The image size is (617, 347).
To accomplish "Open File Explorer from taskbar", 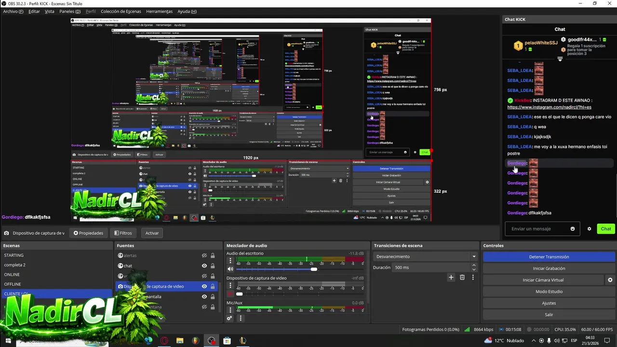I will click(x=180, y=341).
